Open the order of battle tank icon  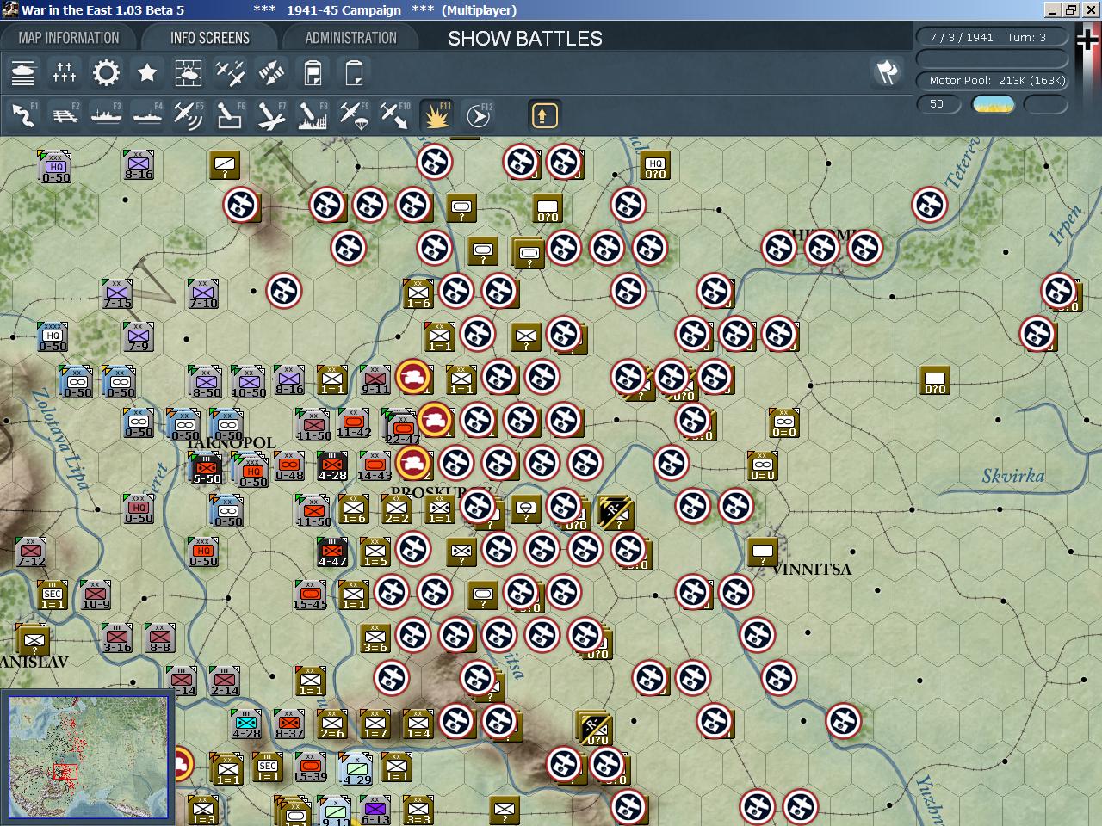[x=23, y=73]
